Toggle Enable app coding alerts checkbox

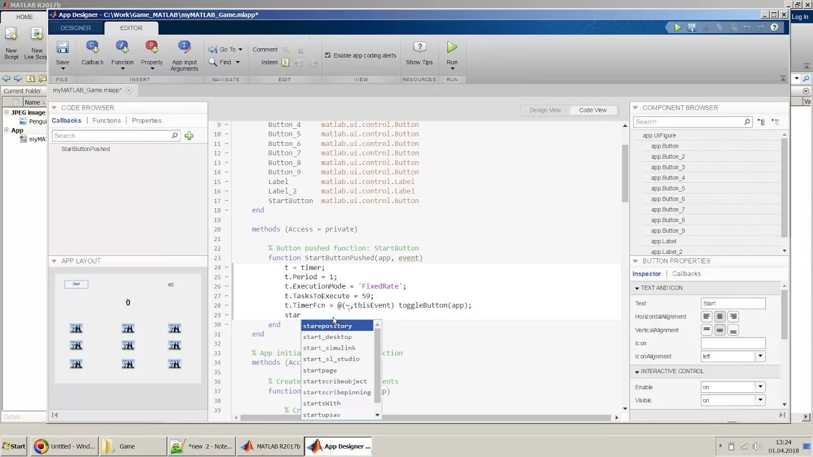click(x=328, y=55)
